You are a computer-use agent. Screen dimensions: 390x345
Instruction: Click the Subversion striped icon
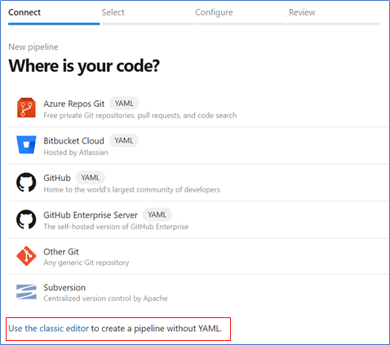tap(26, 292)
